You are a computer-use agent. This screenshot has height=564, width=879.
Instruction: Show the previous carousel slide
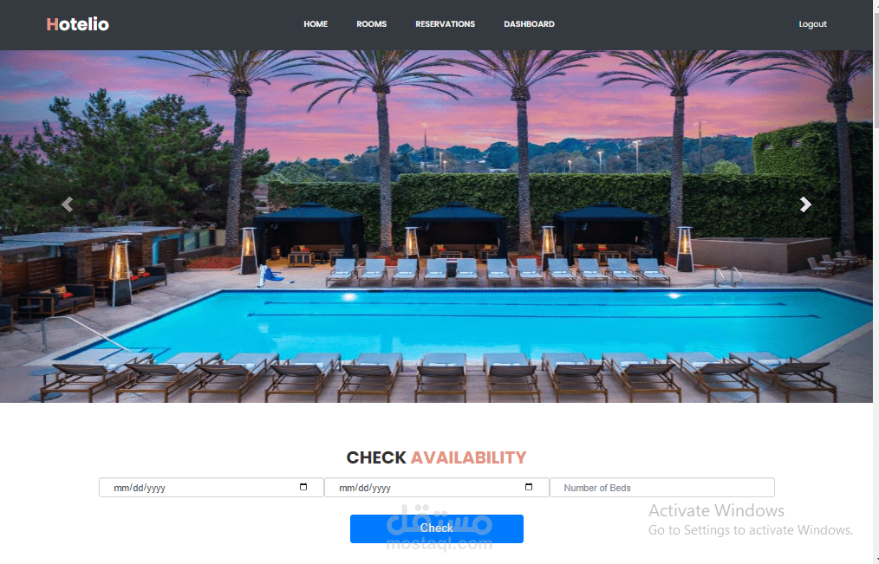point(68,204)
